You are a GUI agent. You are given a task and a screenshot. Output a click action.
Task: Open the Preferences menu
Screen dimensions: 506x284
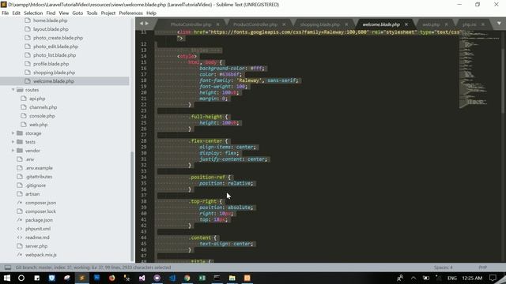tap(130, 13)
